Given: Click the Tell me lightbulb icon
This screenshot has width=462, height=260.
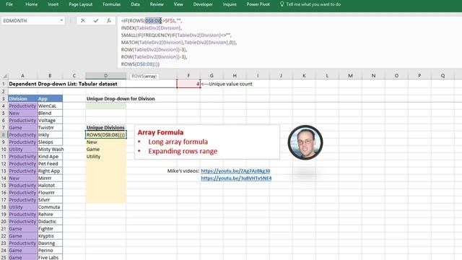Looking at the screenshot, I should coord(282,4).
